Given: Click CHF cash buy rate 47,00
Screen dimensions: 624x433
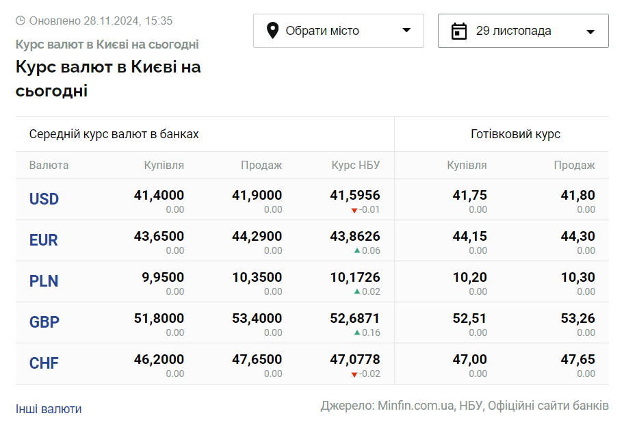Looking at the screenshot, I should [x=470, y=359].
